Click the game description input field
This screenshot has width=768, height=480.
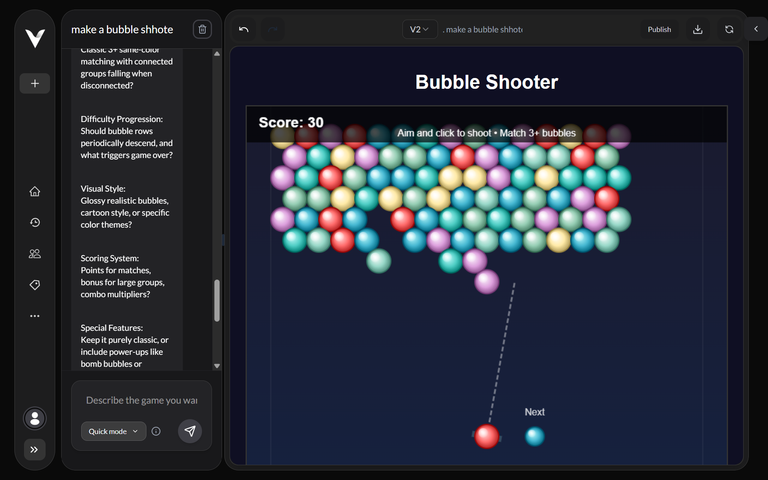(x=142, y=400)
